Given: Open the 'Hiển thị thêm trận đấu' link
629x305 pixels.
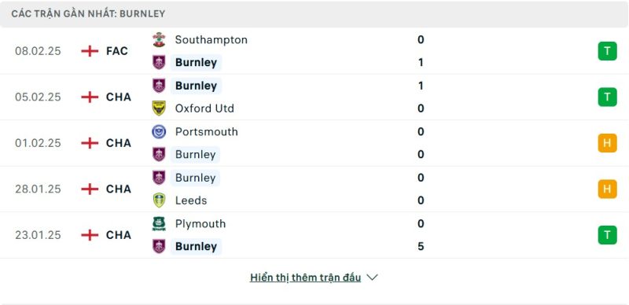Looking at the screenshot, I should (x=305, y=277).
